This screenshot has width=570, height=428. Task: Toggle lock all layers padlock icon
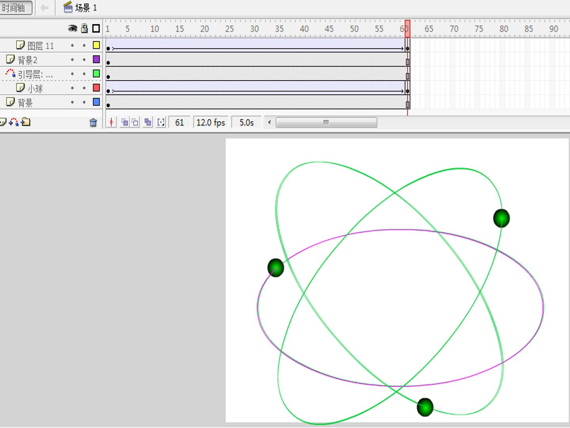point(84,28)
